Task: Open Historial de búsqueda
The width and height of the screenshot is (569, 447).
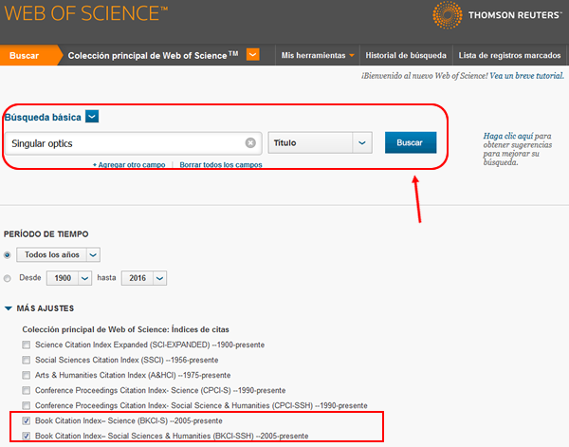Action: click(x=406, y=56)
